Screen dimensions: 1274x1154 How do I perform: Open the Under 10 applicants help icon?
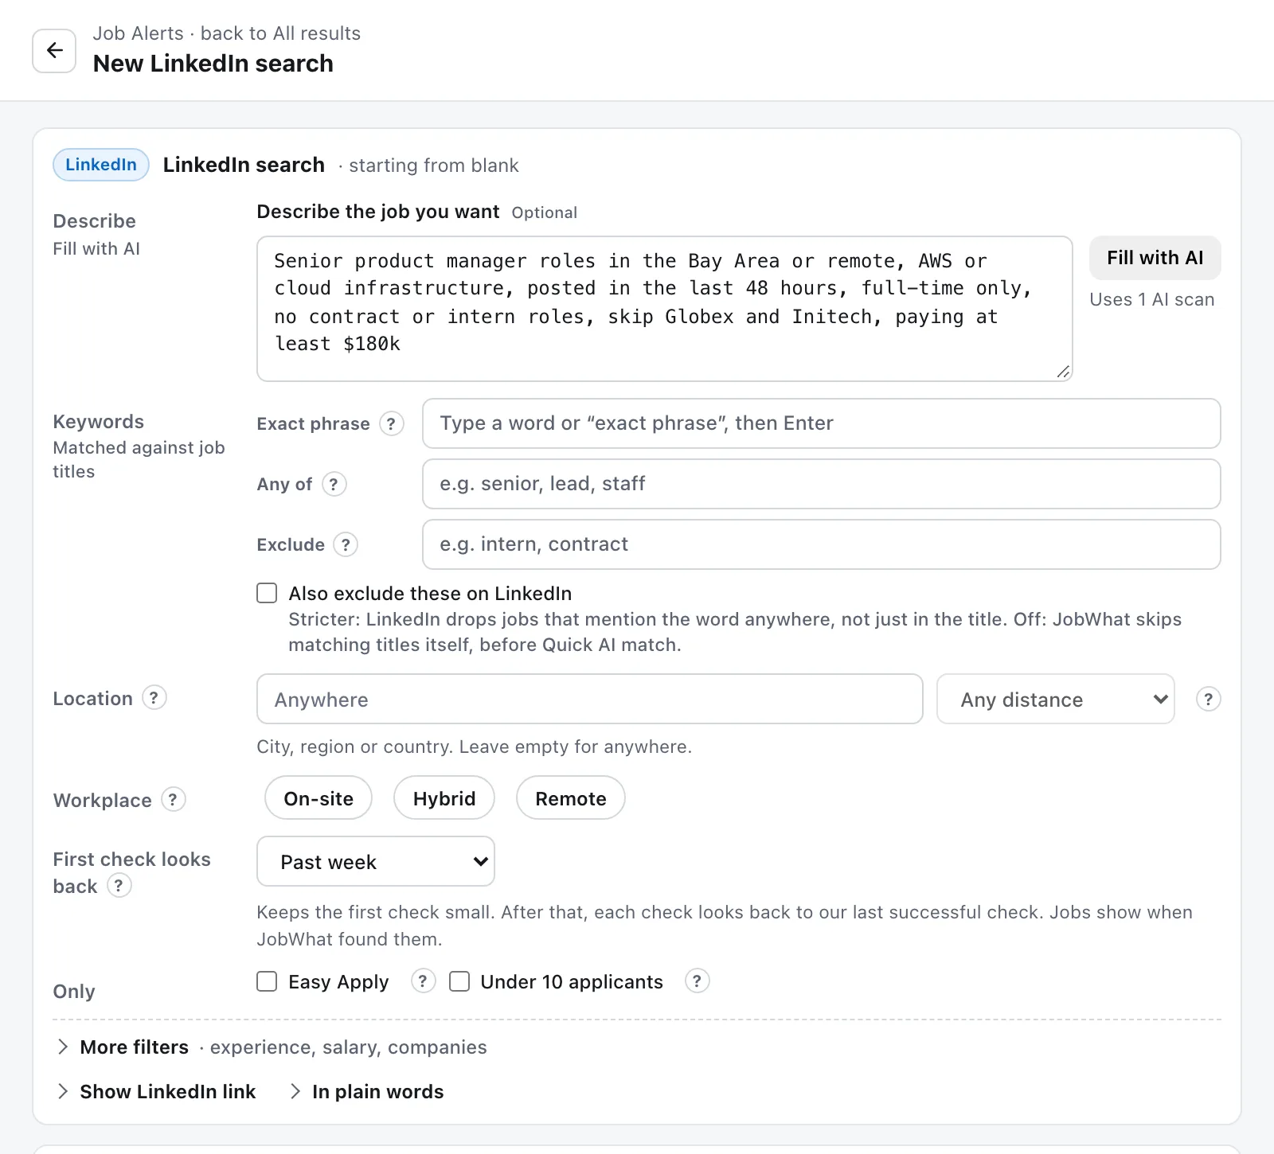click(x=697, y=981)
